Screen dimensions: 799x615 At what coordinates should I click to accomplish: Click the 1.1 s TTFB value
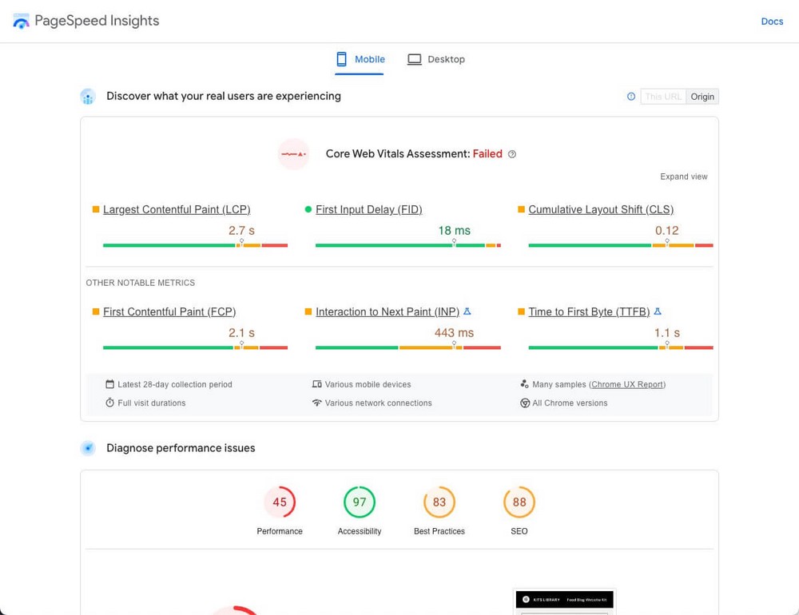tap(667, 333)
